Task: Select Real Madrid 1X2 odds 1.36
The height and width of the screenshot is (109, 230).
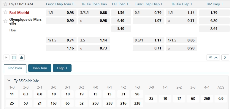Action: 121,13
